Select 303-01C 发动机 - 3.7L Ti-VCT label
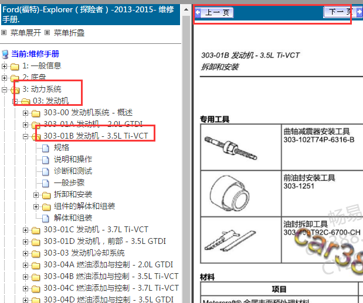This screenshot has width=363, height=303. pyautogui.click(x=96, y=230)
